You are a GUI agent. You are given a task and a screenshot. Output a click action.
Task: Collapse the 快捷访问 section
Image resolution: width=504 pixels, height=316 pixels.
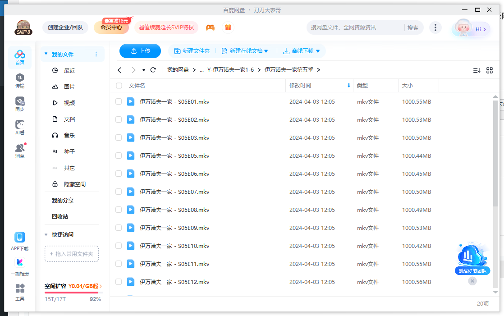(46, 234)
